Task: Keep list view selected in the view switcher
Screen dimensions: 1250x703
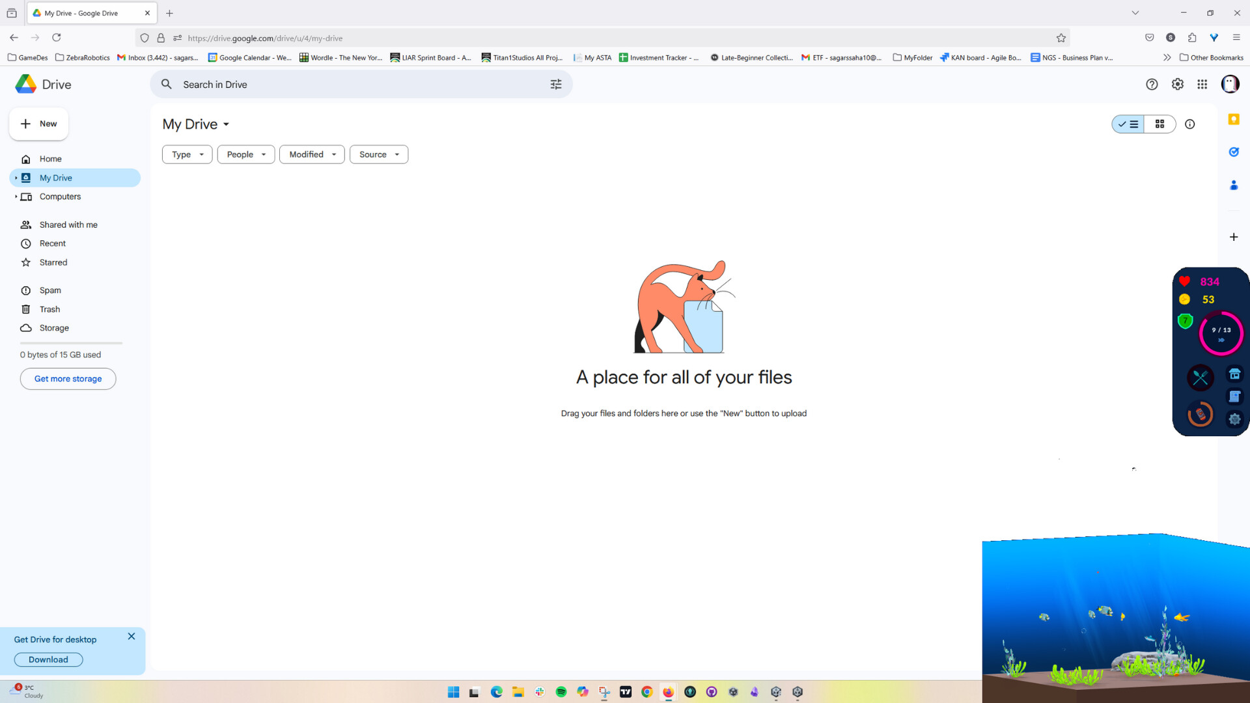Action: click(1128, 124)
